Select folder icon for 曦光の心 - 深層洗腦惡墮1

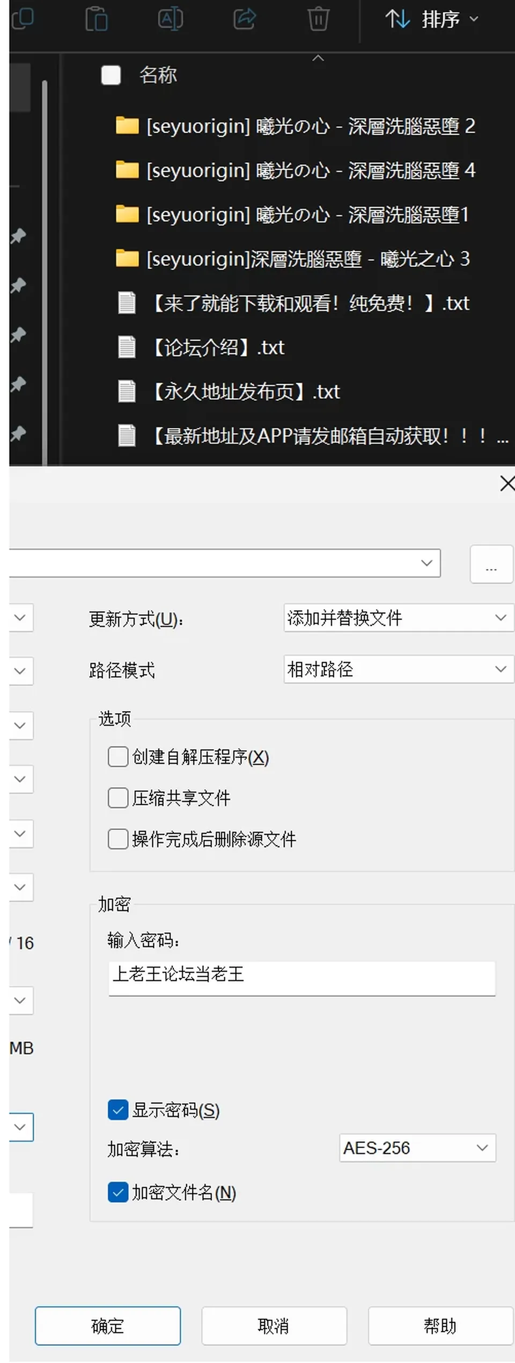click(x=127, y=214)
